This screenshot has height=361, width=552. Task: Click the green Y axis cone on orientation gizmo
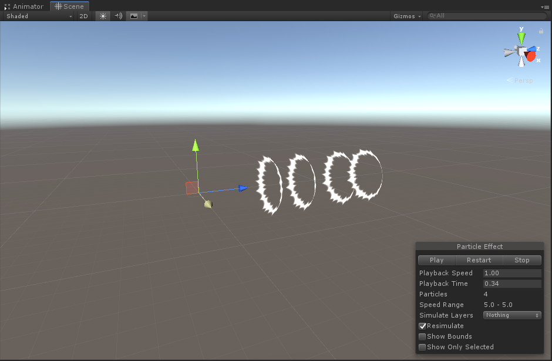click(521, 38)
